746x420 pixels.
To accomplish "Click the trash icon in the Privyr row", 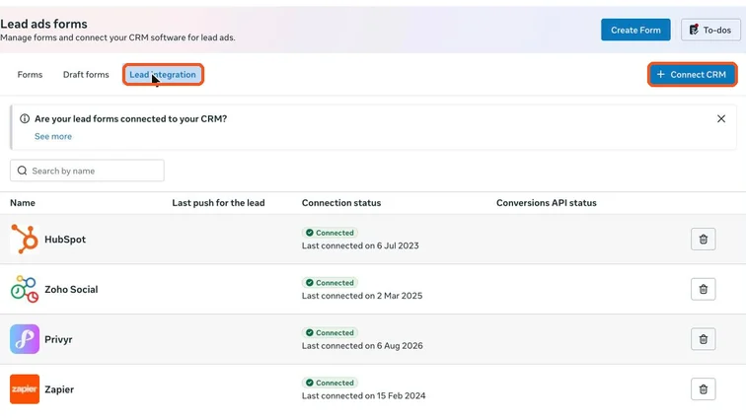I will (x=704, y=339).
